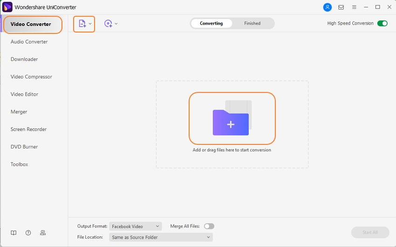Open the hamburger menu icon
Viewport: 396px width, 247px height.
pos(354,7)
